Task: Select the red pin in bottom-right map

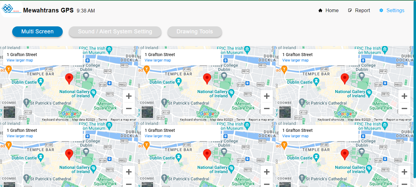Action: (345, 154)
